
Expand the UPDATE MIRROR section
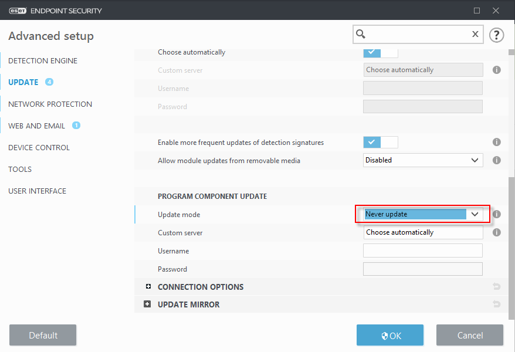pos(147,304)
